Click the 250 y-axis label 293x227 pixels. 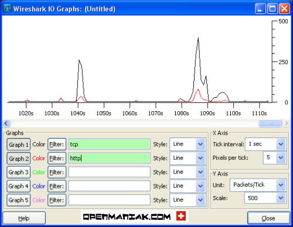[283, 62]
